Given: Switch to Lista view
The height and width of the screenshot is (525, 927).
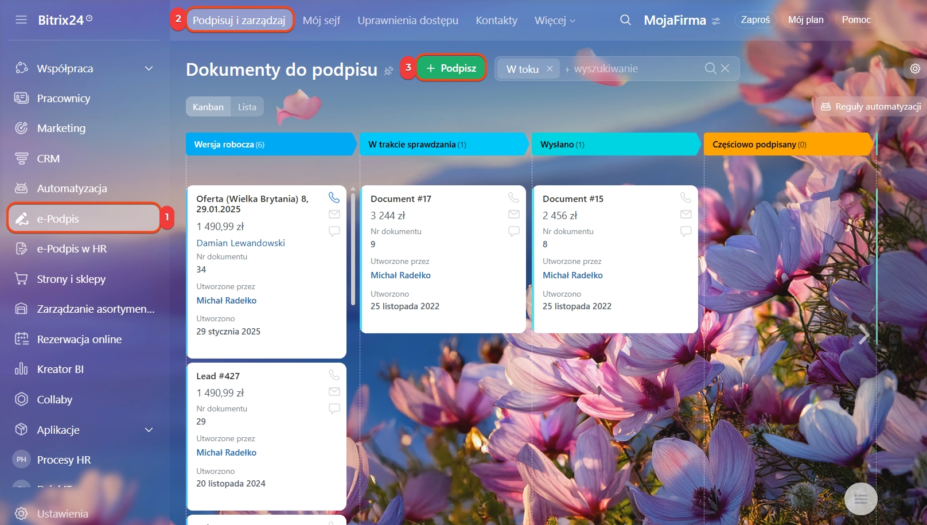Looking at the screenshot, I should tap(247, 107).
